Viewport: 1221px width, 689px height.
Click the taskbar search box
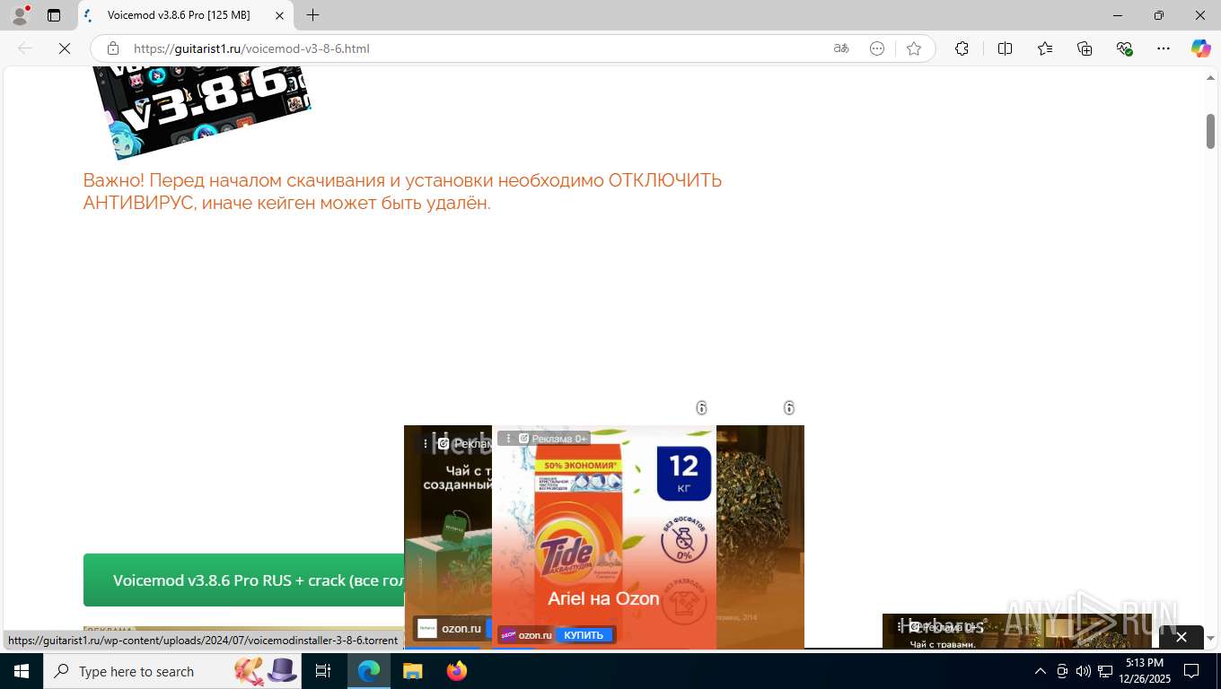pos(171,671)
